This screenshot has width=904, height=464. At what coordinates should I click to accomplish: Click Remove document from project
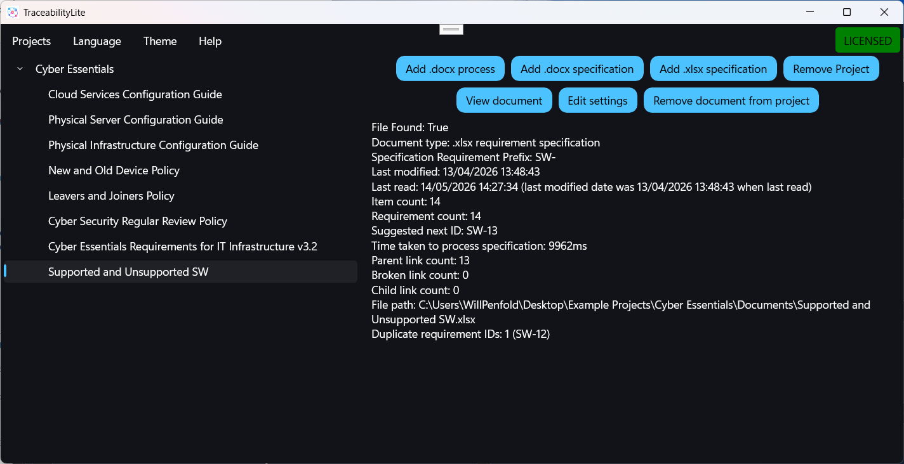coord(731,101)
